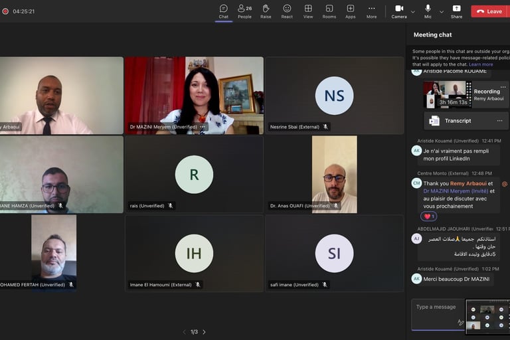Click the AJ avatar of ABDELMAJID JAOUHARI
The image size is (510, 340).
coord(416,239)
